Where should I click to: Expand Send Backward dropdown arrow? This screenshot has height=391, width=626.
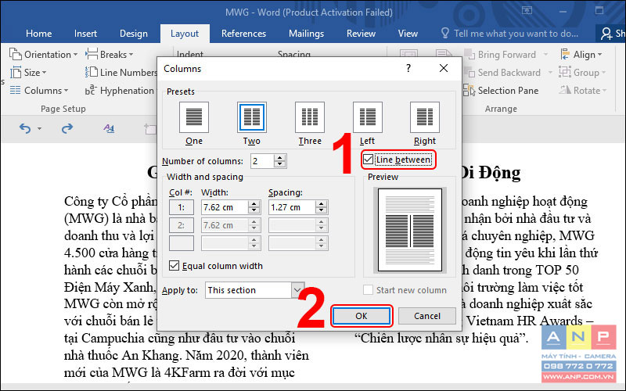click(x=550, y=73)
